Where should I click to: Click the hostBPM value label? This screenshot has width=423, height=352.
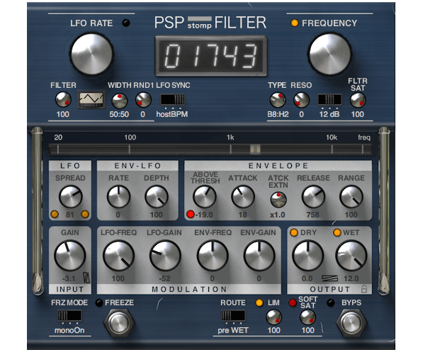point(172,114)
